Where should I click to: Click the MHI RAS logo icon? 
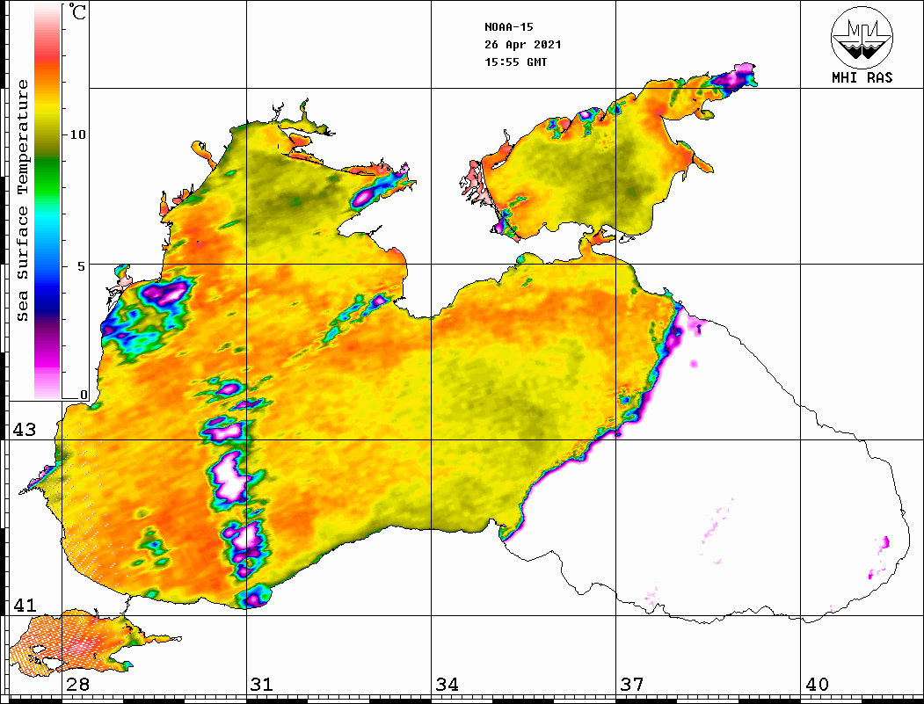click(862, 37)
